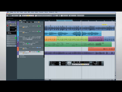Expand the Quick Controls inspector section
122x92 pixels.
point(11,46)
